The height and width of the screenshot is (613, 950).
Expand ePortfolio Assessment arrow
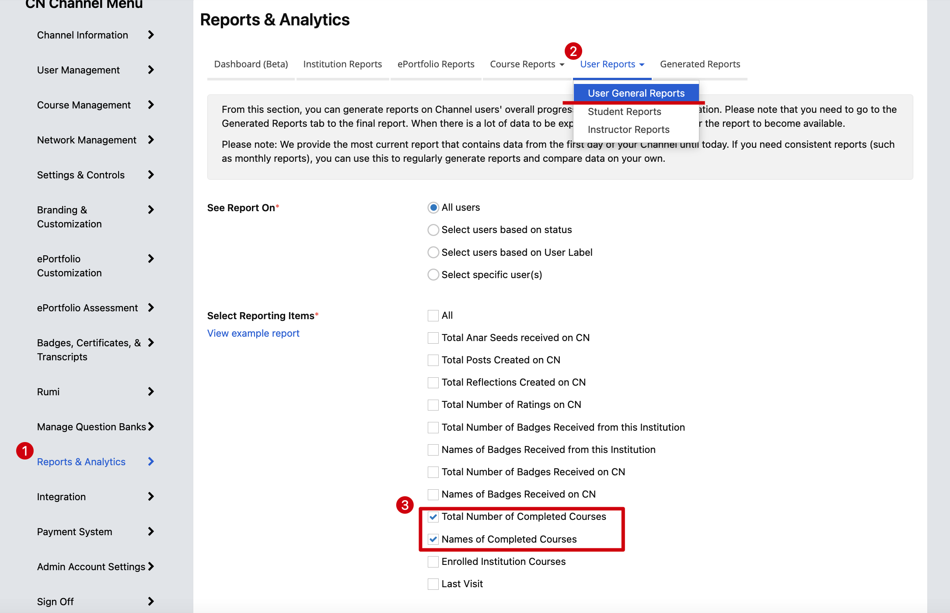151,308
